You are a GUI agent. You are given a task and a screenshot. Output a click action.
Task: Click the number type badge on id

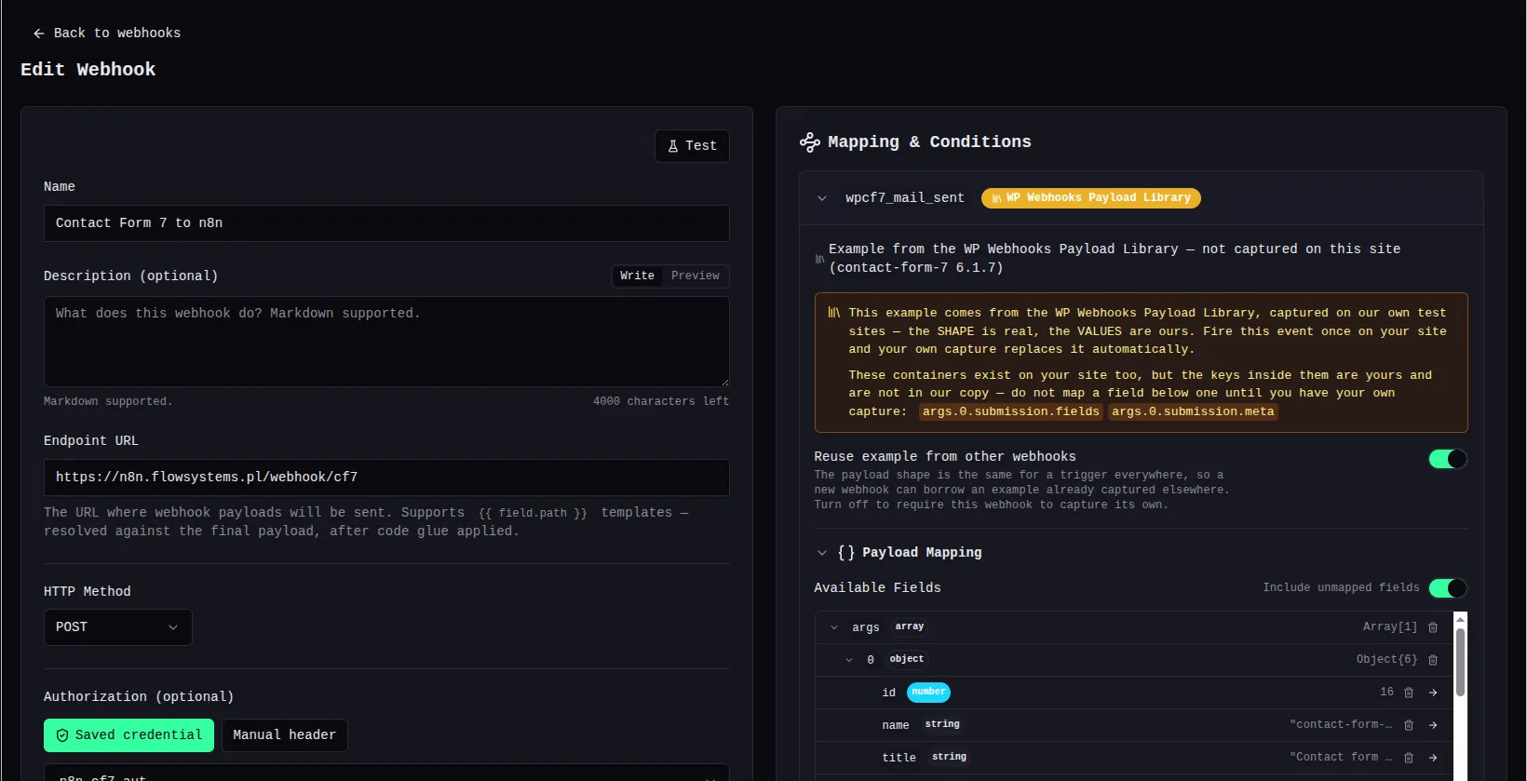point(928,693)
